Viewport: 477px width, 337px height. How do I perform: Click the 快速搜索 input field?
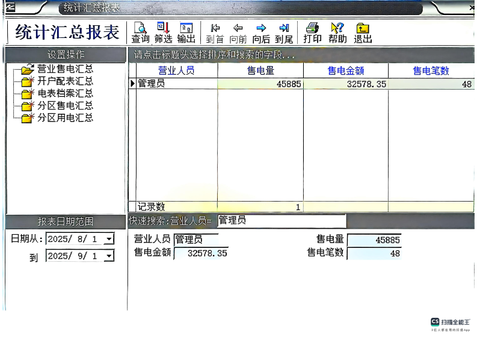click(x=281, y=221)
